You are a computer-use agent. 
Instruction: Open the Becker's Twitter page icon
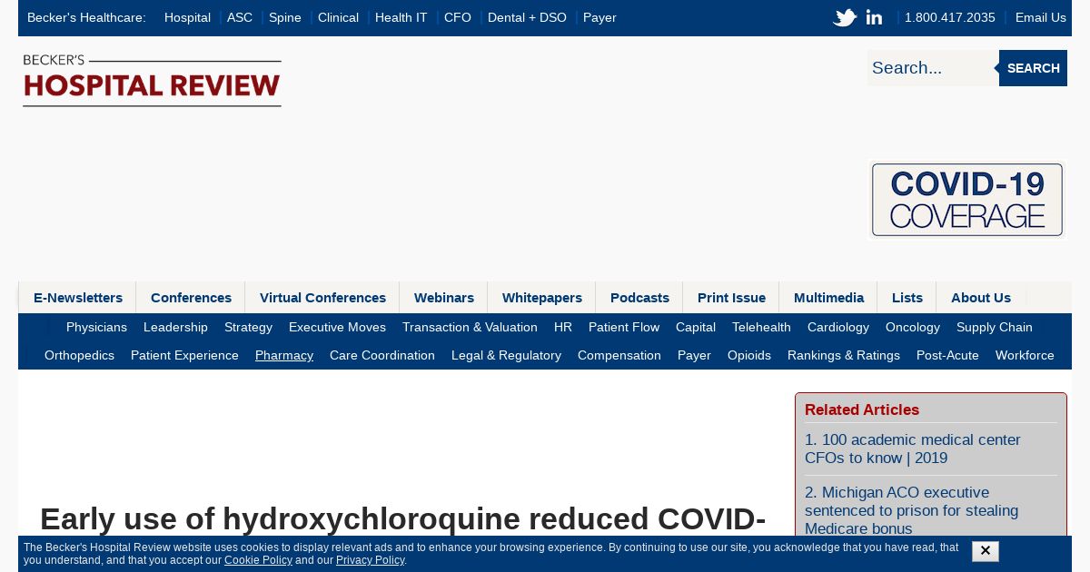(845, 17)
